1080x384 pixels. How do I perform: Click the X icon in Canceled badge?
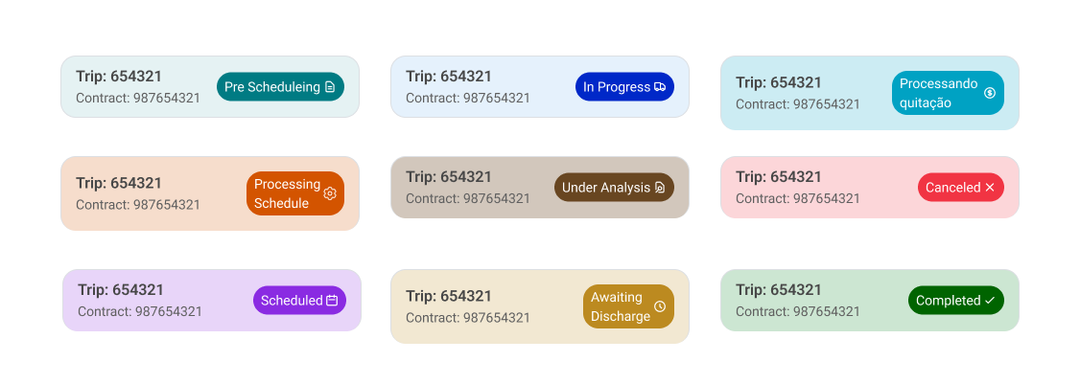point(990,188)
